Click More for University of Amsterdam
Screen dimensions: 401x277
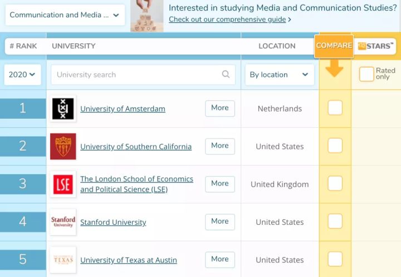[x=220, y=108]
